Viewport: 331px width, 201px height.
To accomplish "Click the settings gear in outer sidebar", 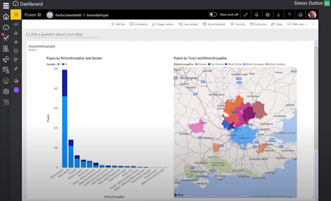I will pyautogui.click(x=6, y=91).
